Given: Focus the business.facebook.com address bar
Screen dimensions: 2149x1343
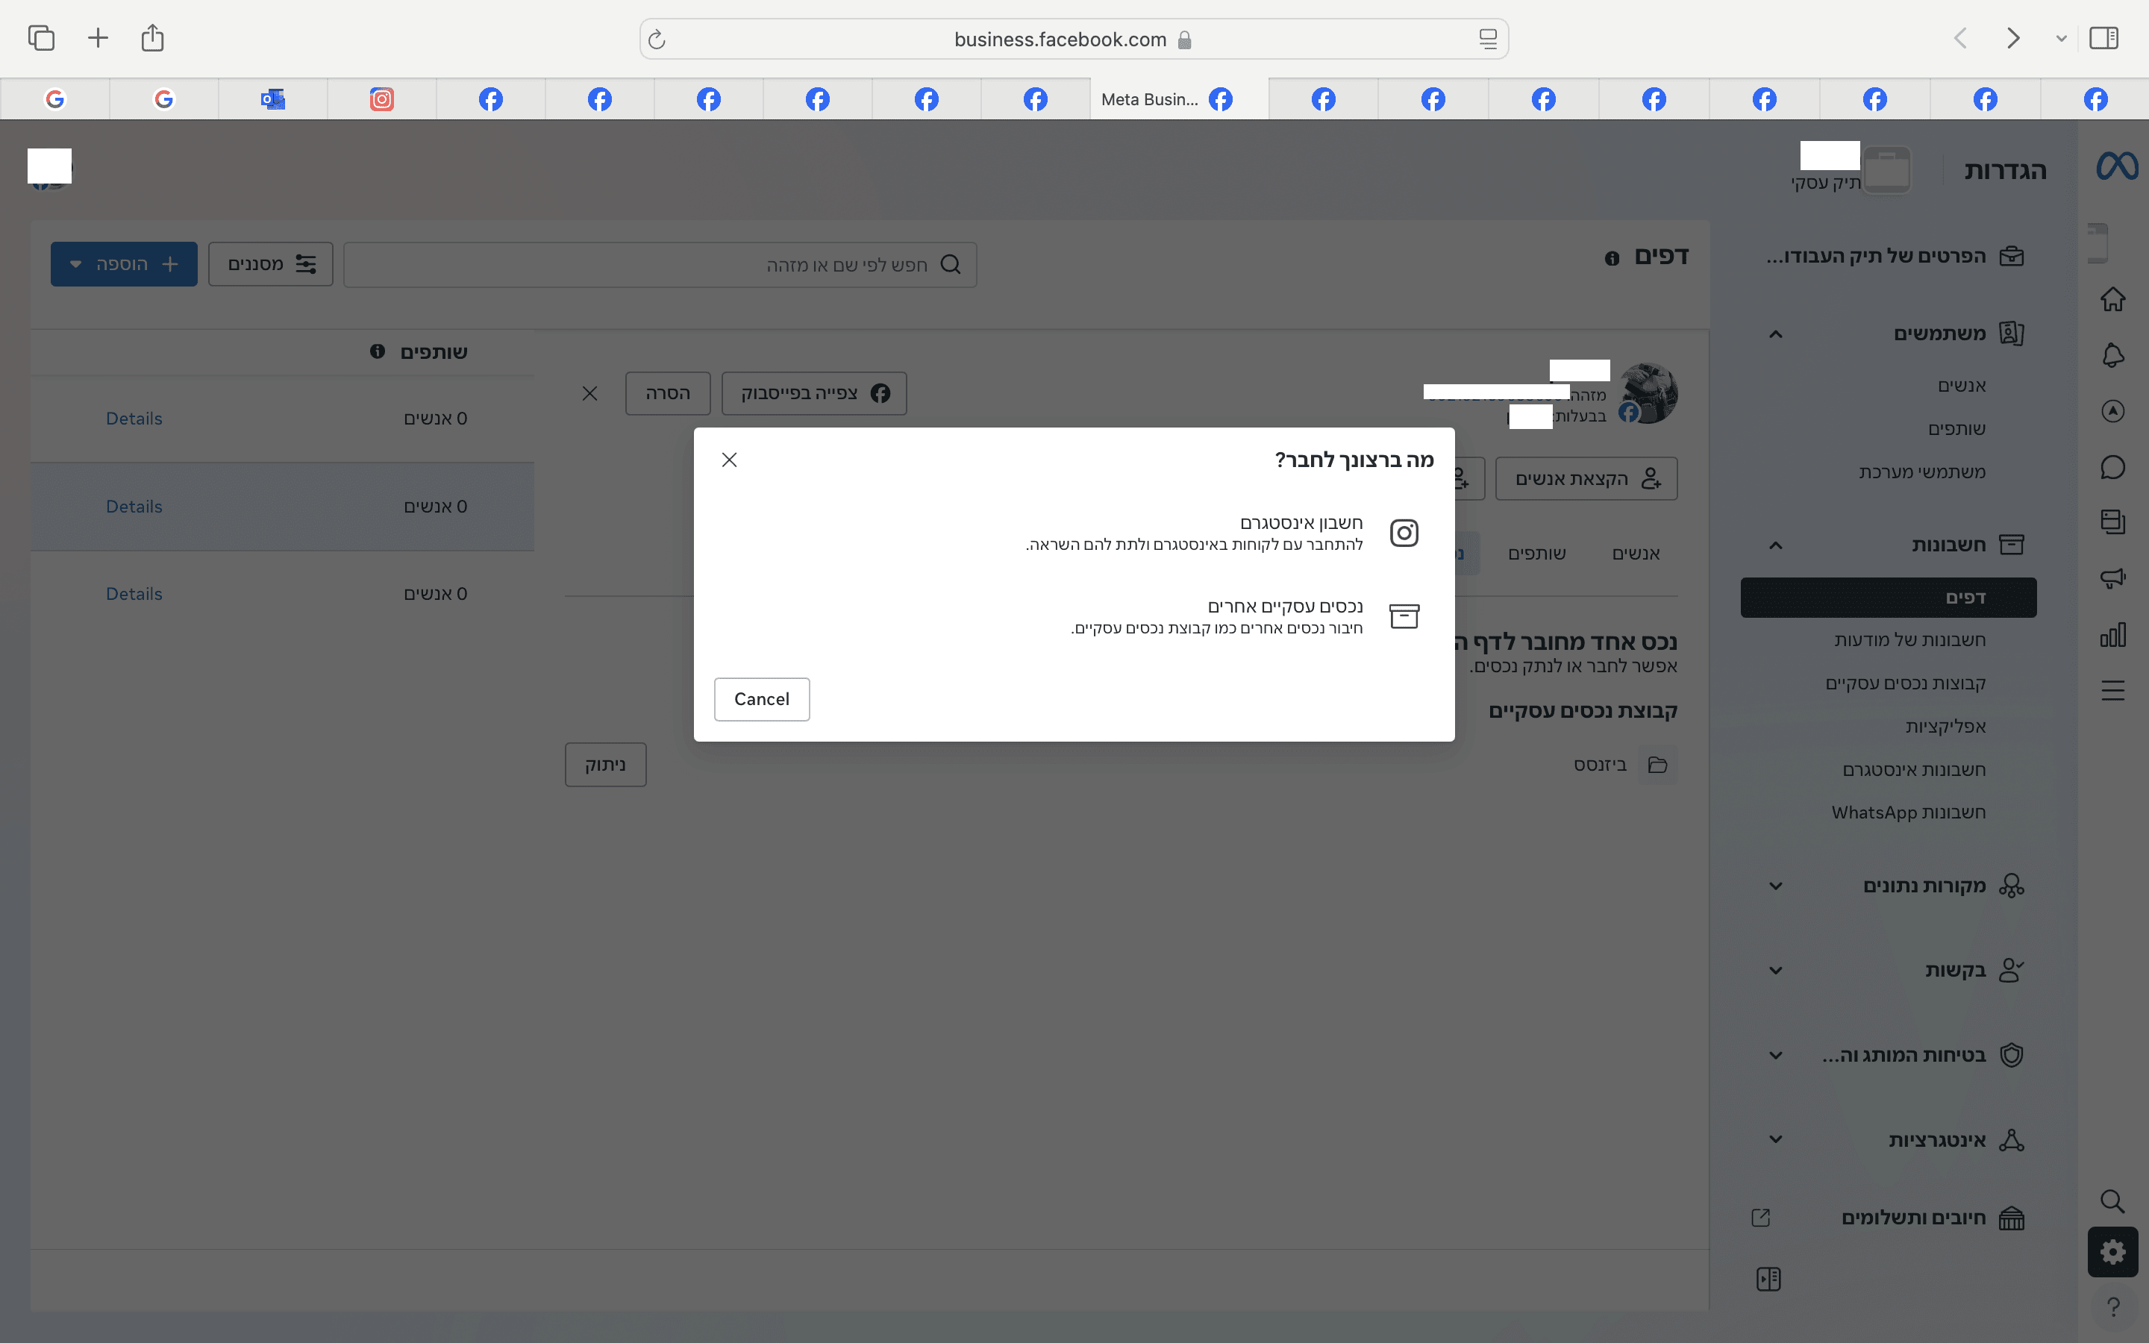Looking at the screenshot, I should 1074,39.
